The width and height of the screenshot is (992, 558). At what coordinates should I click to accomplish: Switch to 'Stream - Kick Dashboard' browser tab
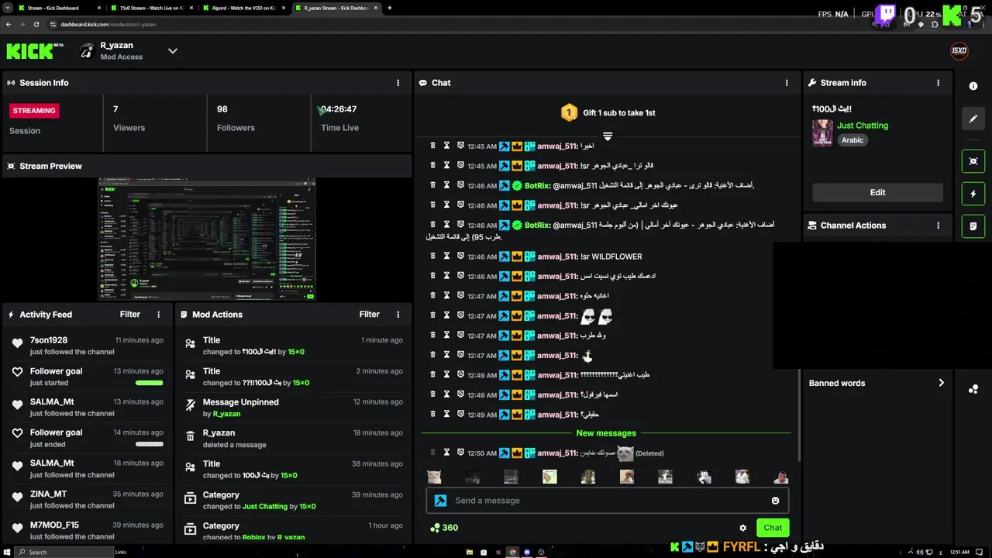(58, 8)
